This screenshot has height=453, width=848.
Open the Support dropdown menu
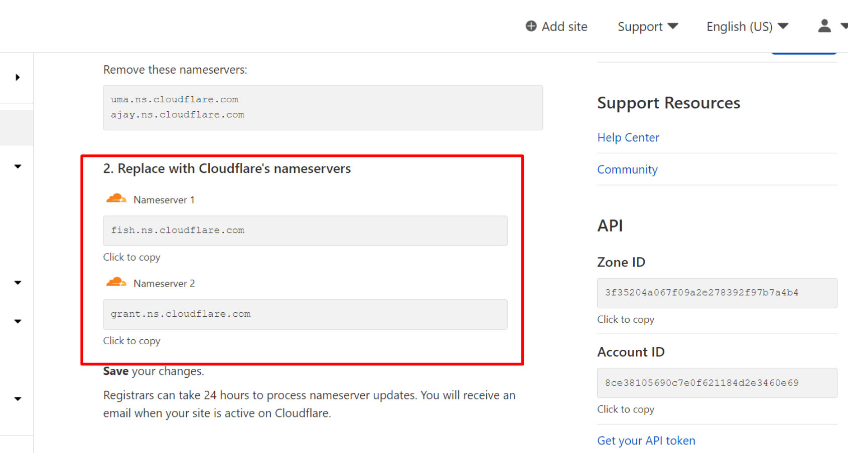click(647, 27)
